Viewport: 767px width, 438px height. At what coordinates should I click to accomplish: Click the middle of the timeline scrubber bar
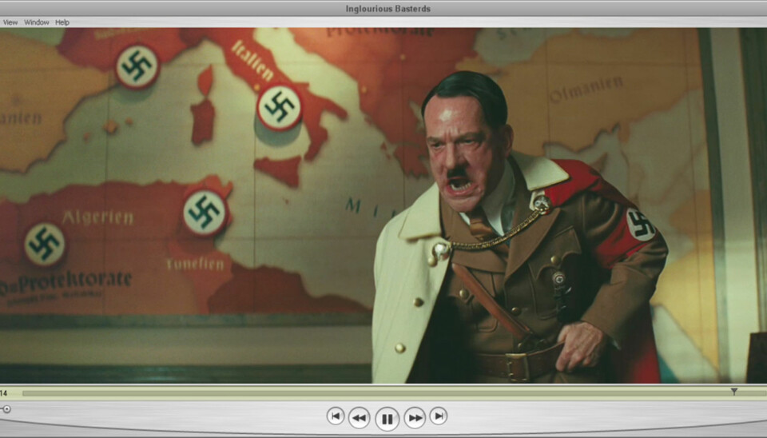tap(394, 393)
